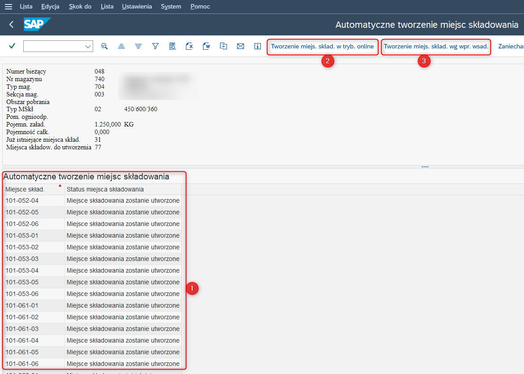Open the Ustawienia menu

(x=137, y=7)
